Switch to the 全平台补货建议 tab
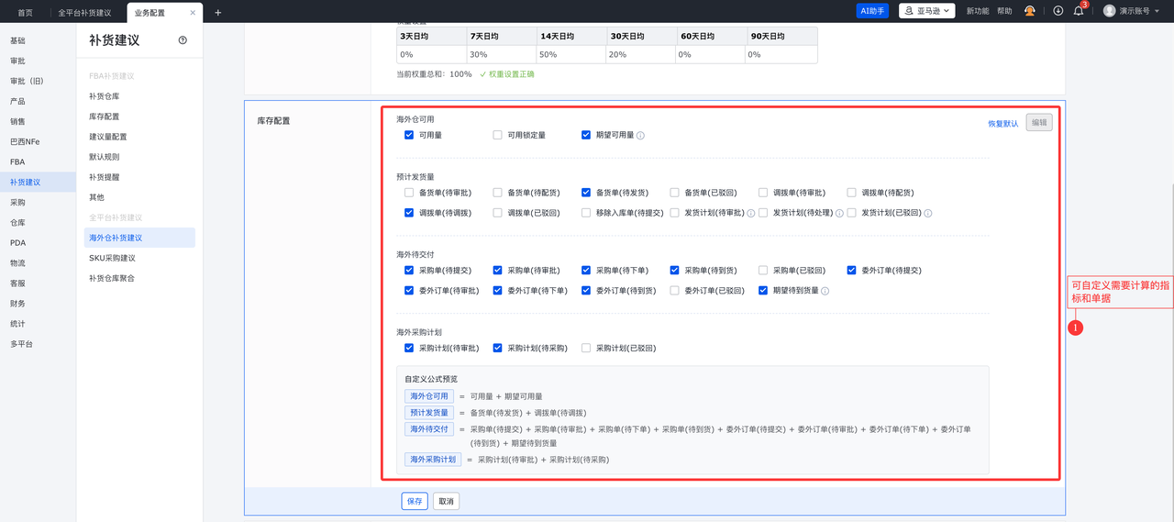Screen dimensions: 1174x522 coord(84,13)
